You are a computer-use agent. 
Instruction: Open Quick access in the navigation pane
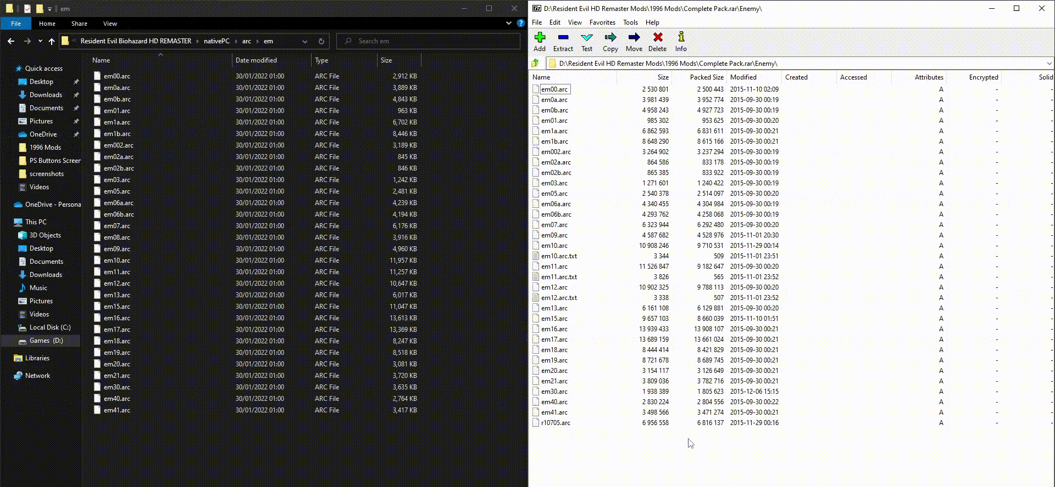(44, 69)
